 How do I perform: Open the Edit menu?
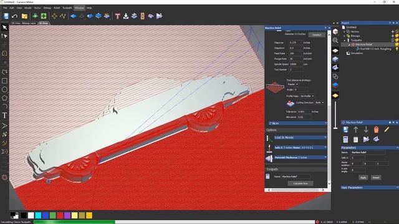click(x=12, y=8)
